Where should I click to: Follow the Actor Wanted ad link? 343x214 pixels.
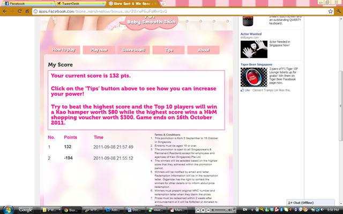251,34
